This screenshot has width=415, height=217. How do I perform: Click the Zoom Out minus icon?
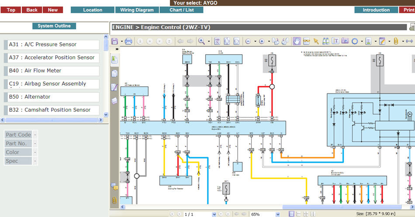(248, 41)
